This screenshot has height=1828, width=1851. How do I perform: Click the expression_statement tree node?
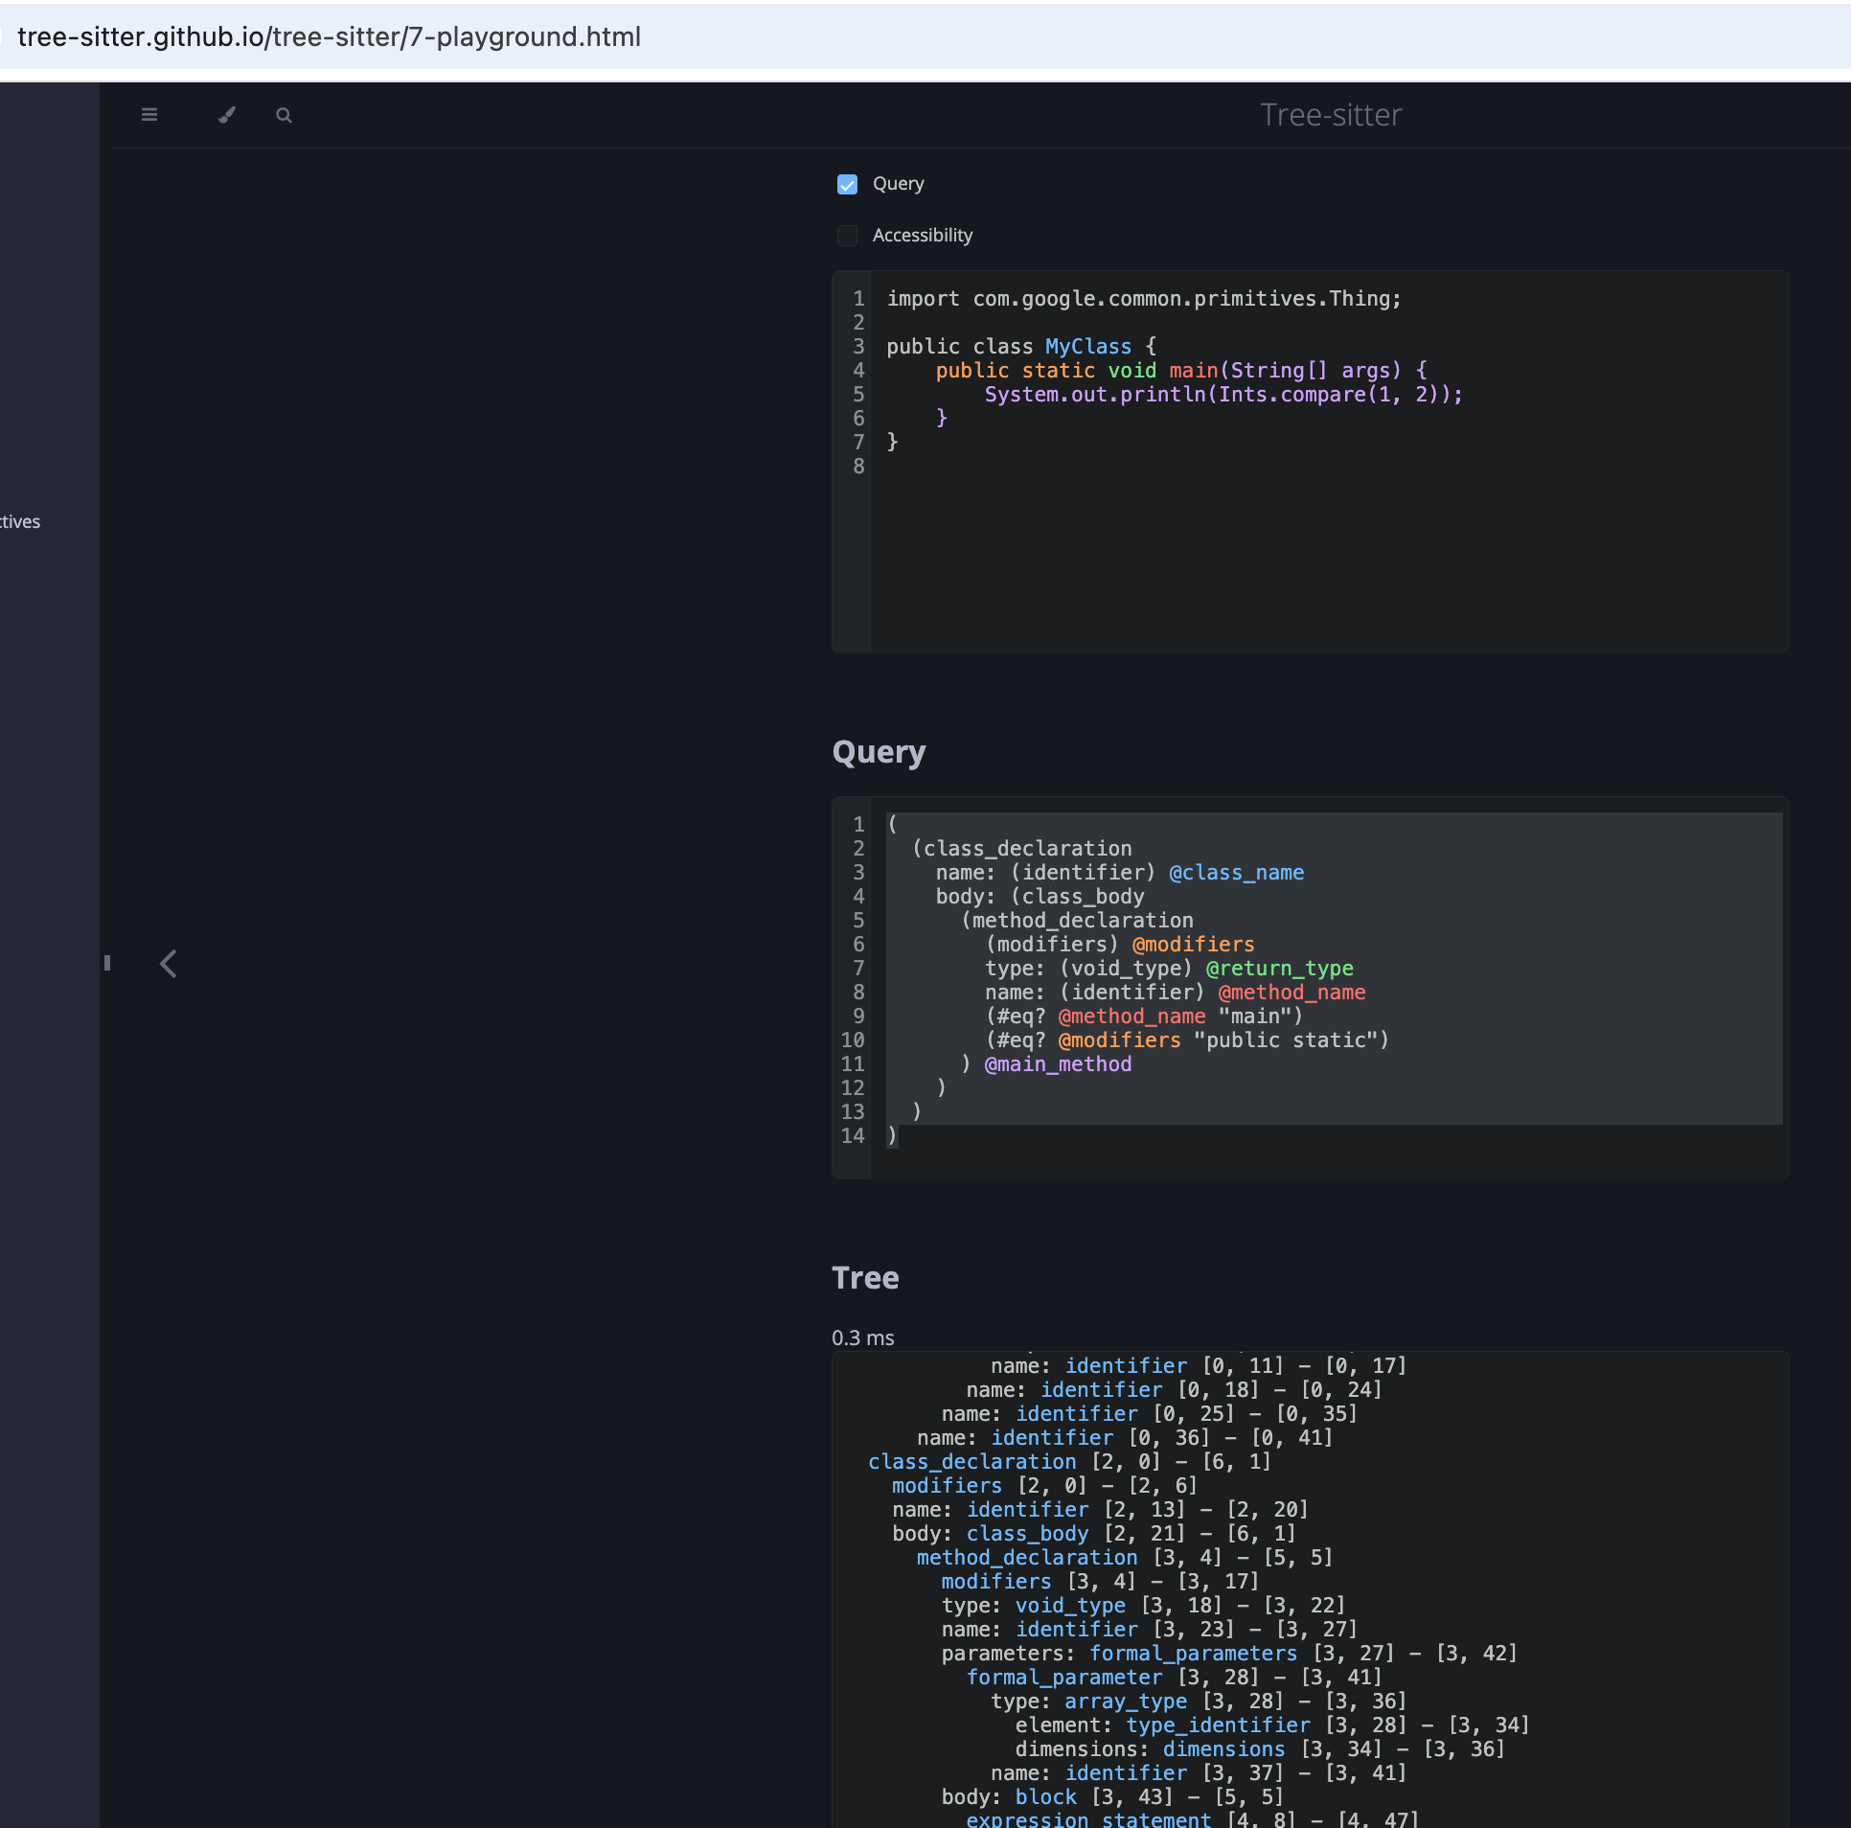coord(1088,1818)
